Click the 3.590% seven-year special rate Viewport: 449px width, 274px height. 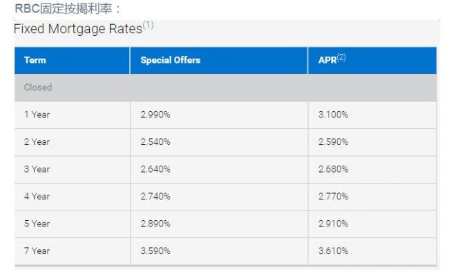click(x=155, y=251)
